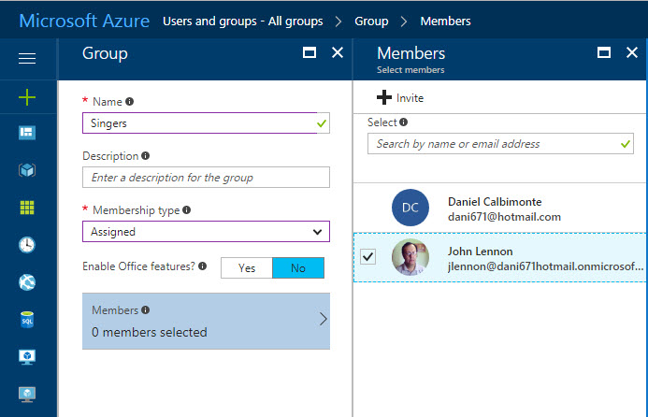
Task: Open the Membership type dropdown
Action: point(206,232)
